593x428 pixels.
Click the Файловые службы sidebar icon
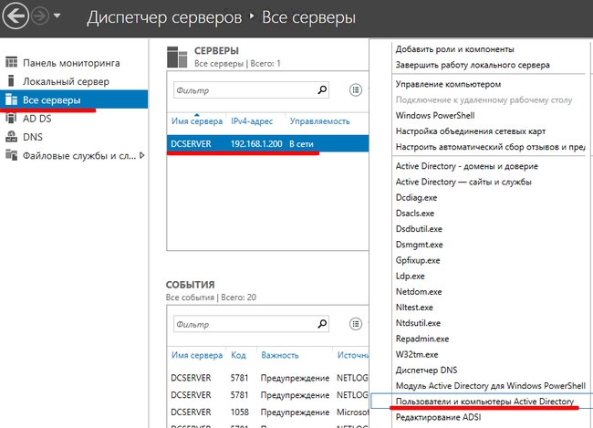[11, 155]
